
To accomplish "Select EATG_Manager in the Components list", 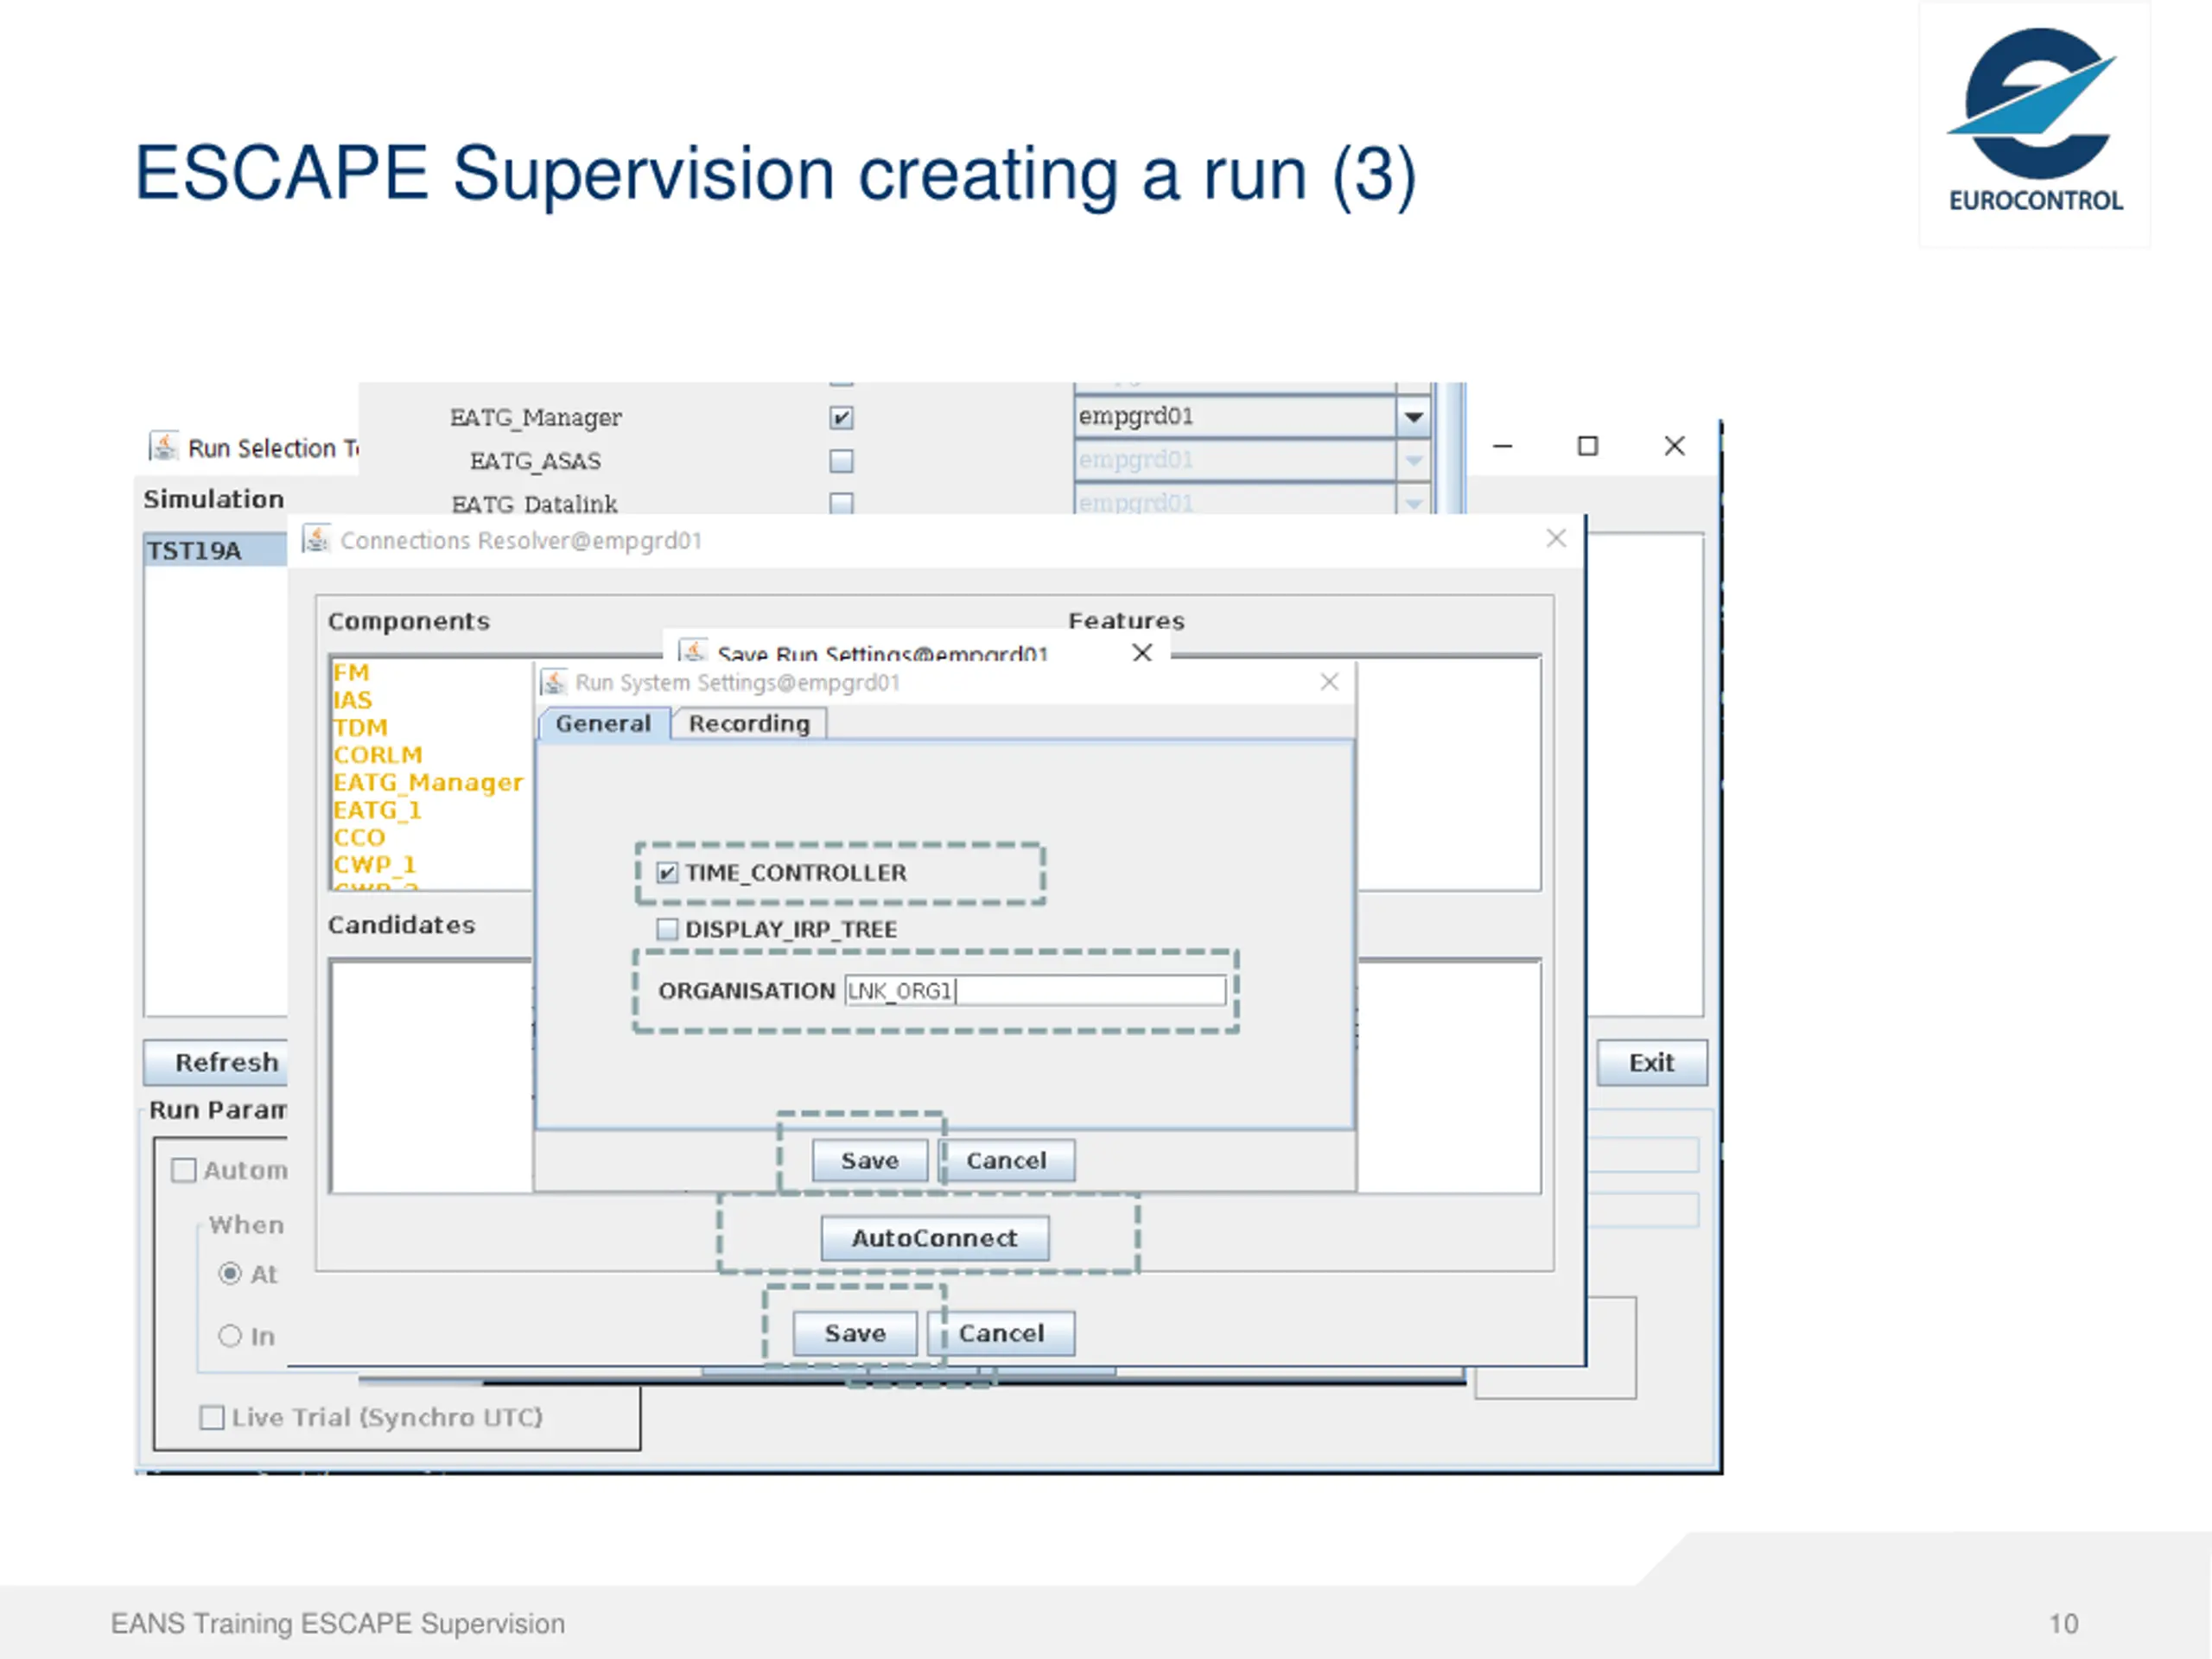I will pyautogui.click(x=428, y=782).
